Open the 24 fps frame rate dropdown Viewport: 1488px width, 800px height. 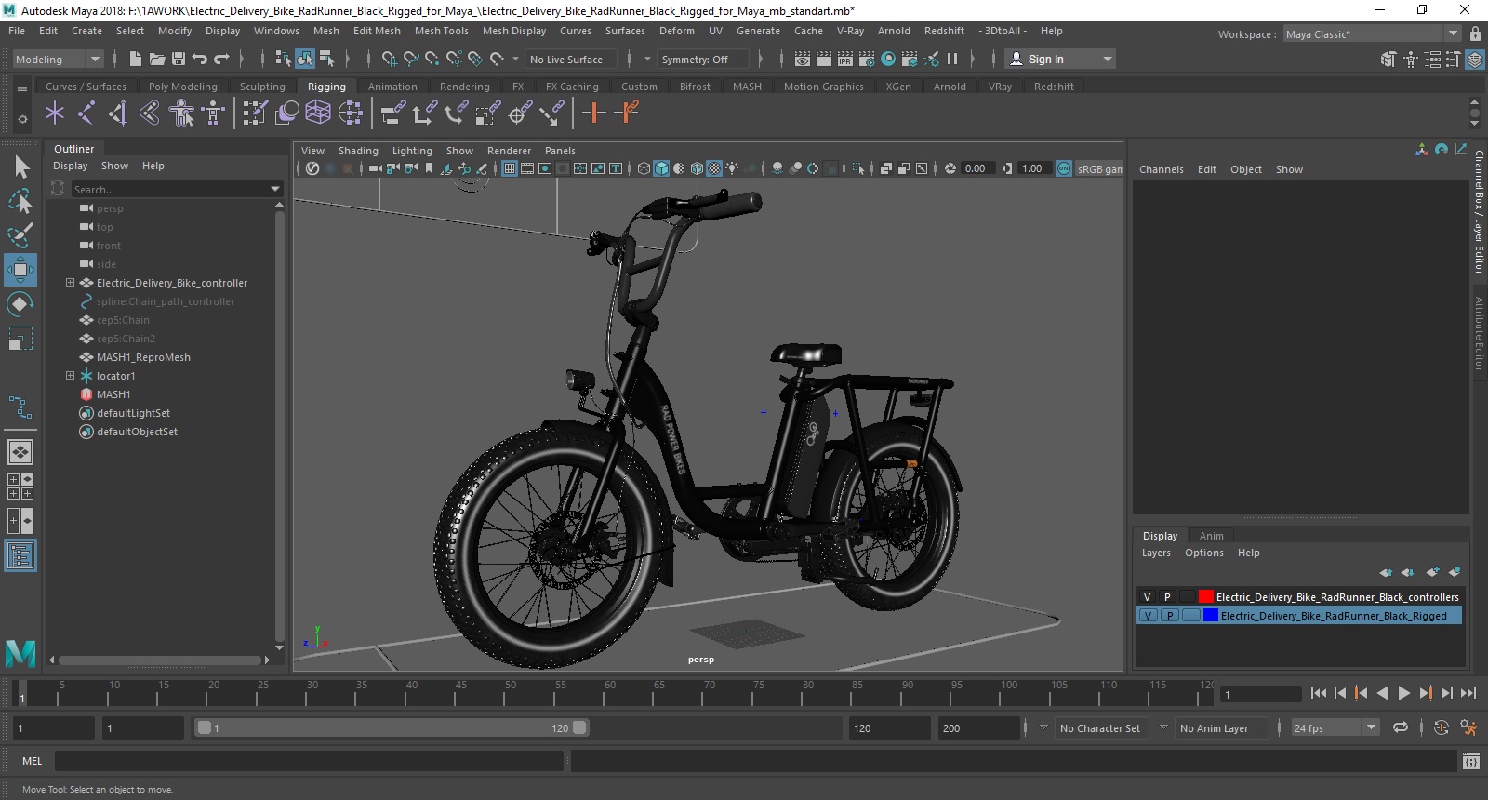[1335, 728]
